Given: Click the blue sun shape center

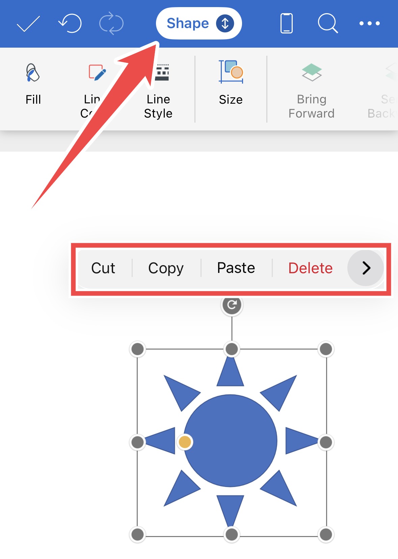Looking at the screenshot, I should [231, 441].
